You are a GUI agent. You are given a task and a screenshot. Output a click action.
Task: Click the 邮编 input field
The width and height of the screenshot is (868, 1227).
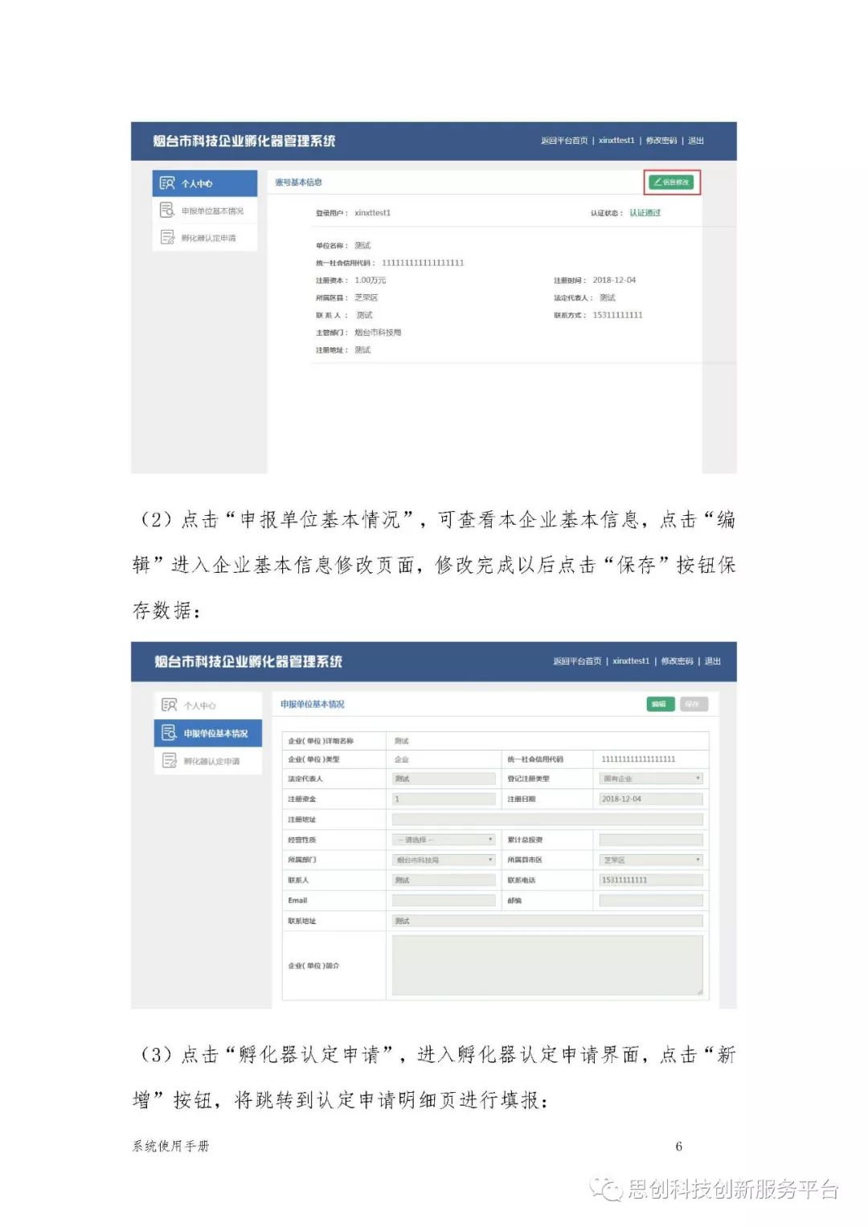[x=651, y=901]
